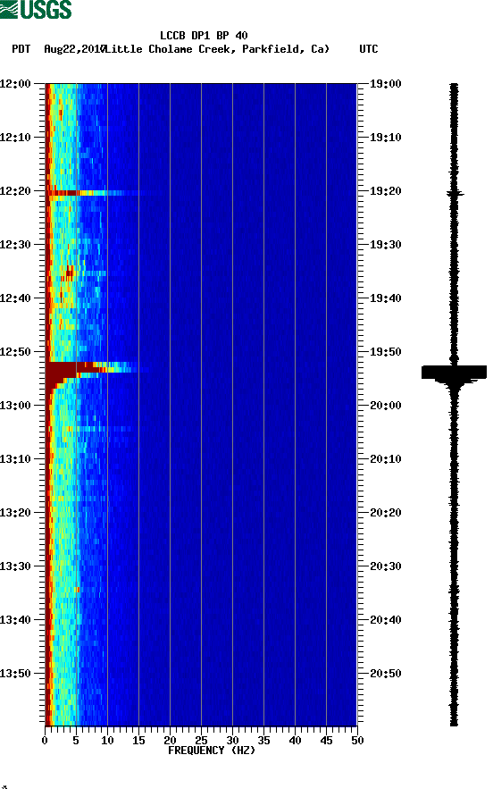Click the 'Little Cholame Creek, Parkfield, Ca)' location text

click(218, 49)
